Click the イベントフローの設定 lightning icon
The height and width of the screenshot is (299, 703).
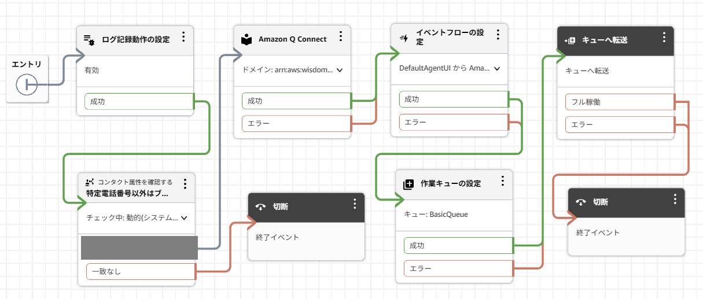click(404, 38)
